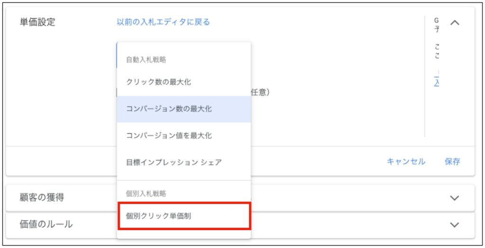Click the 単価設定 section heading
This screenshot has height=248, width=485.
(37, 22)
